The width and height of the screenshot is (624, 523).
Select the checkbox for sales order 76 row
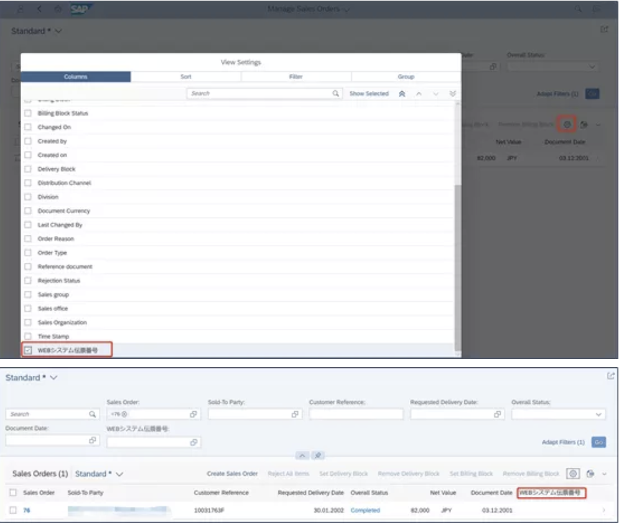[x=13, y=510]
